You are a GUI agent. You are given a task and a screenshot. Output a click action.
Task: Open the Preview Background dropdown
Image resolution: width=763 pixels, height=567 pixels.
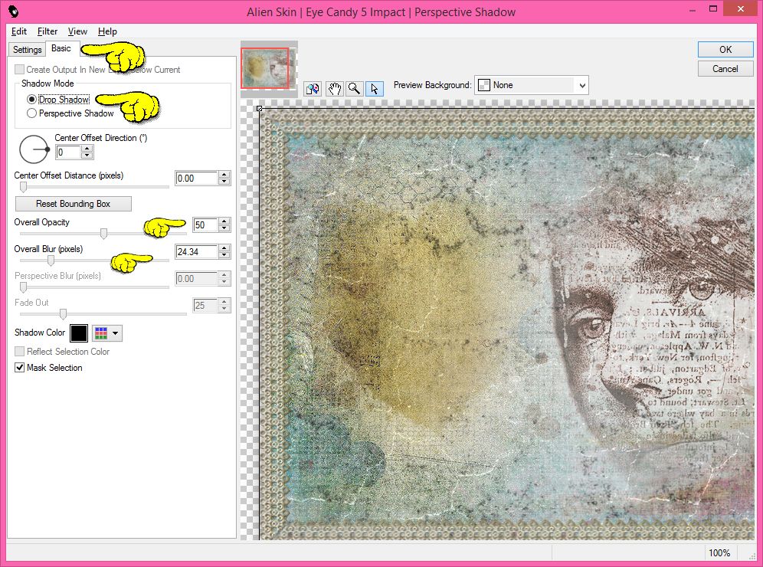pyautogui.click(x=532, y=85)
